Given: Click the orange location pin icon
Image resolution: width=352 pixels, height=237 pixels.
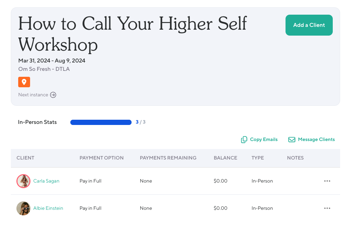Looking at the screenshot, I should point(24,82).
